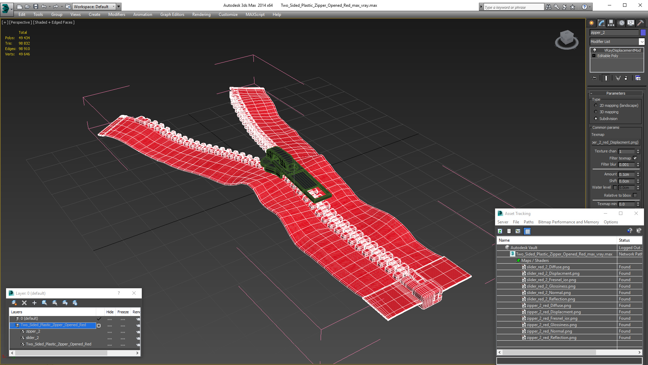The width and height of the screenshot is (648, 365).
Task: Open the Modifier List dropdown
Action: (x=642, y=42)
